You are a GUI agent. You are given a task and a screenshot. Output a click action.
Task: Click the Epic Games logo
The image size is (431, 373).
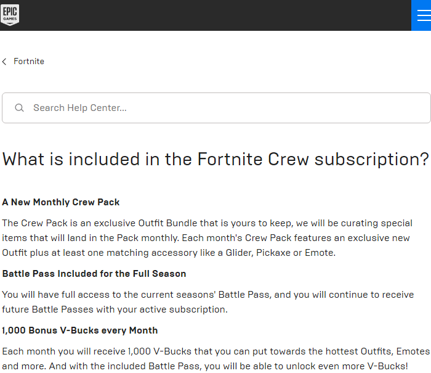point(10,15)
